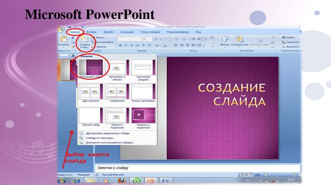
Task: Open the Вставка ribbon tab
Action: (x=91, y=32)
